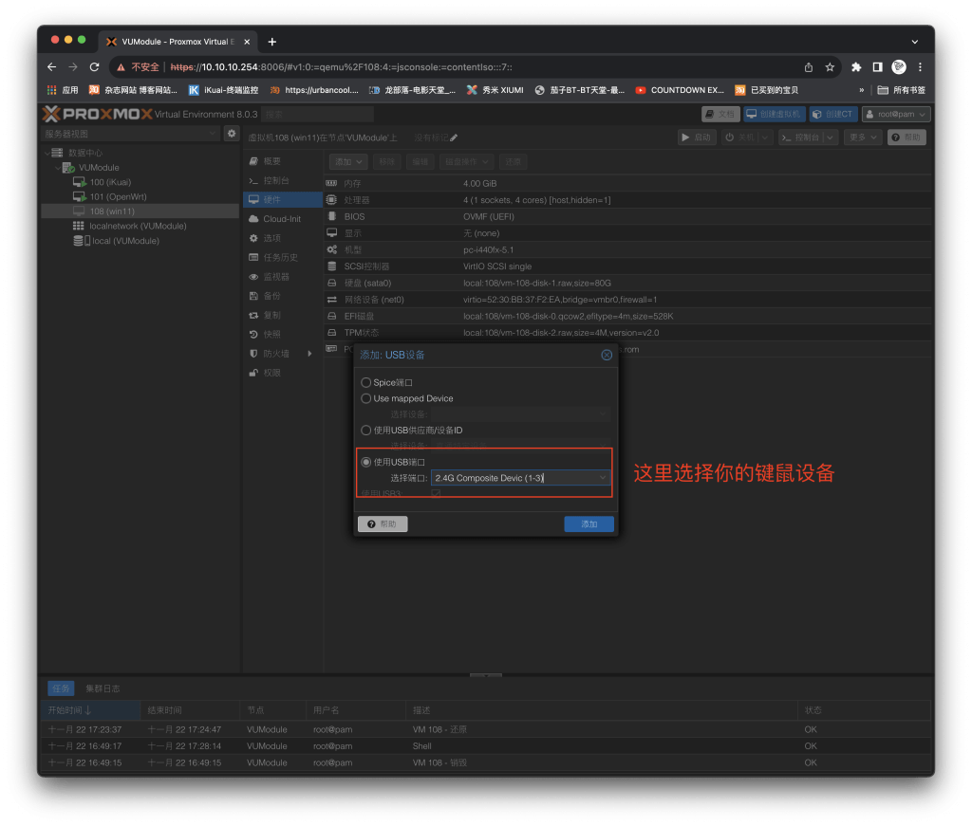
Task: Click the browser reload icon
Action: click(94, 67)
